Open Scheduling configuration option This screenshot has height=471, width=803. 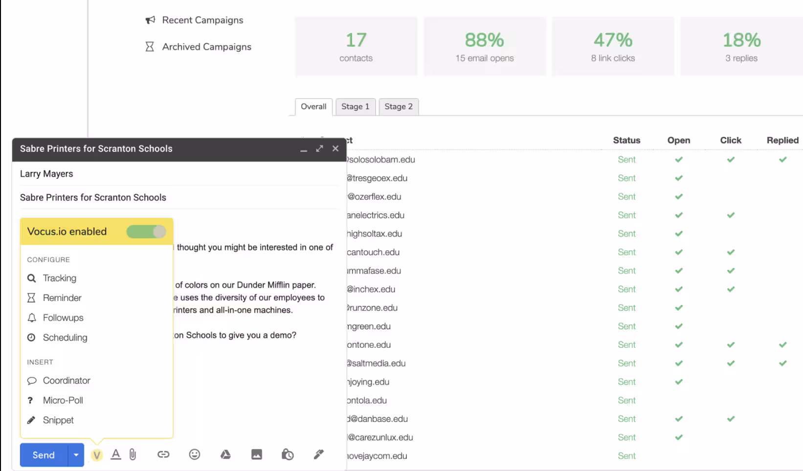pos(65,338)
